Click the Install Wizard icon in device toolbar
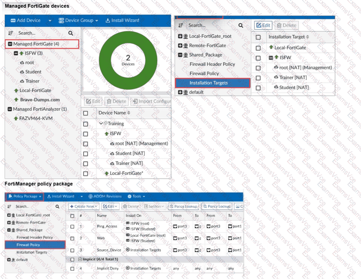Viewport: 361px width, 279px height. [x=108, y=20]
